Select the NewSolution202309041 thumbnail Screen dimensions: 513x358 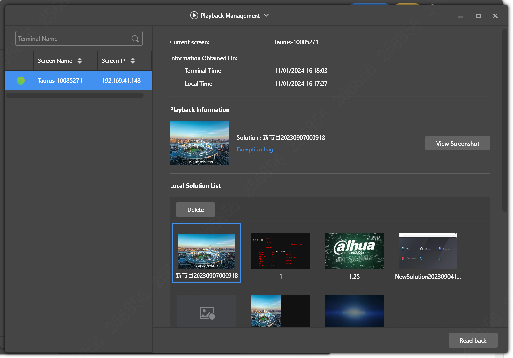click(427, 251)
